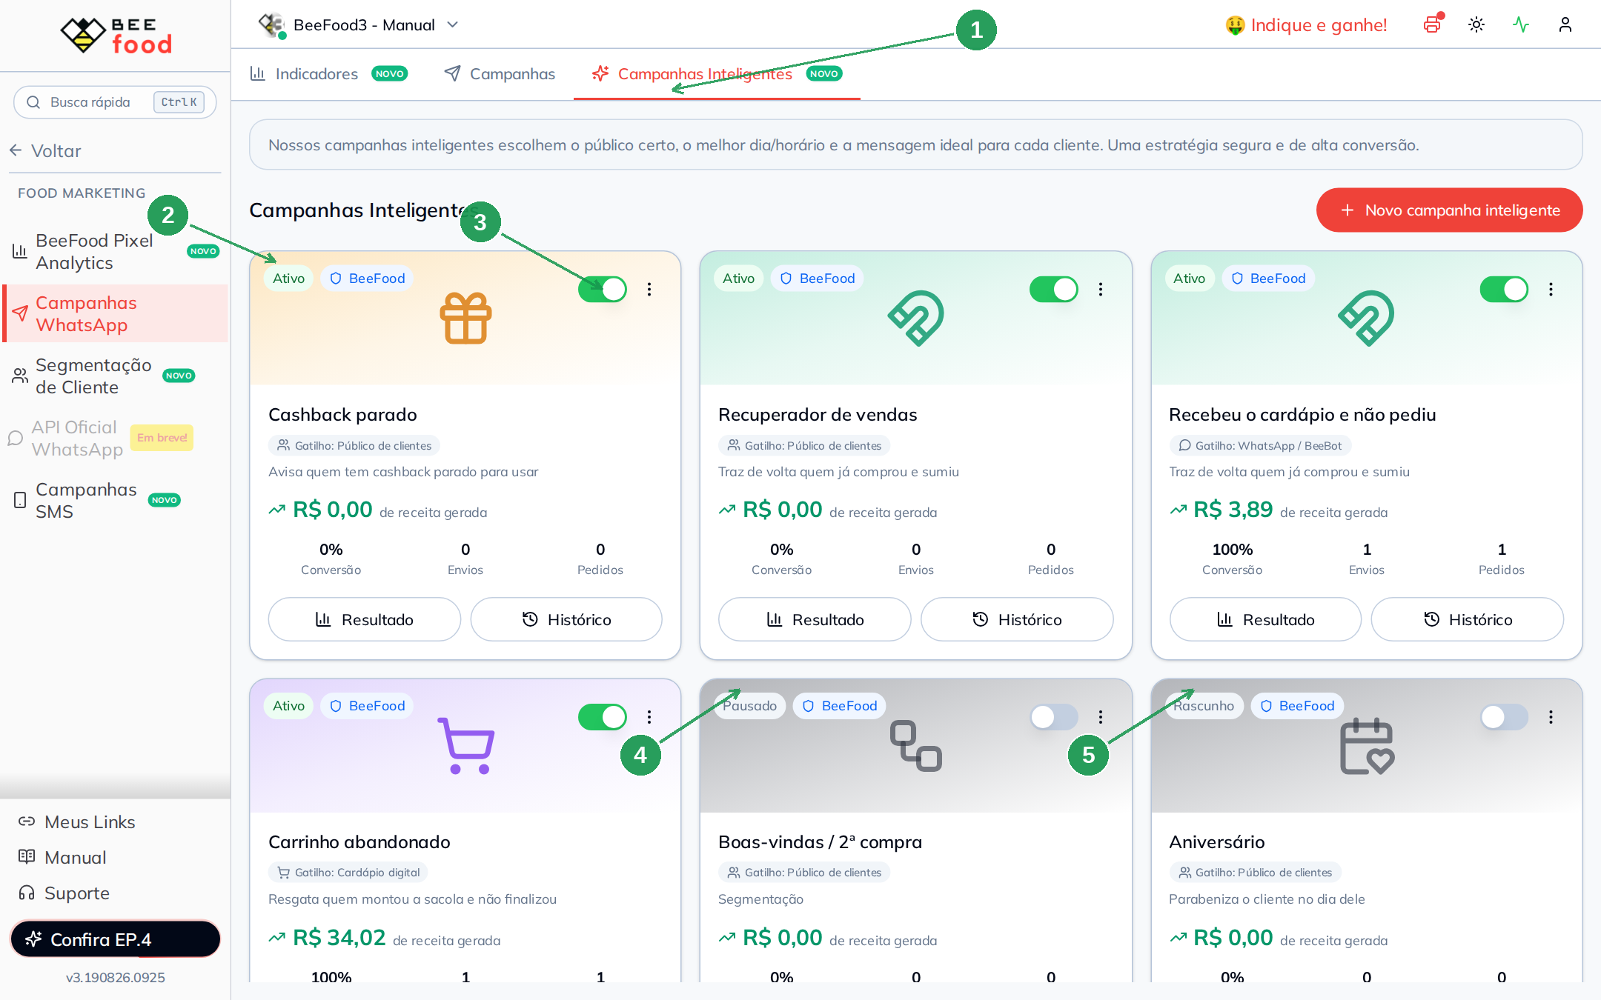
Task: Click the paper plane icon beside Campanhas WhatsApp
Action: click(x=20, y=313)
